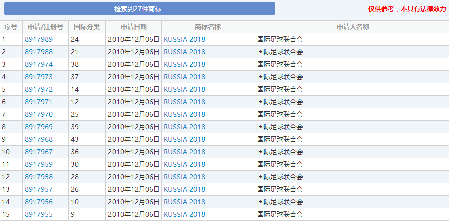Select class 24 cell in row 1

click(87, 39)
